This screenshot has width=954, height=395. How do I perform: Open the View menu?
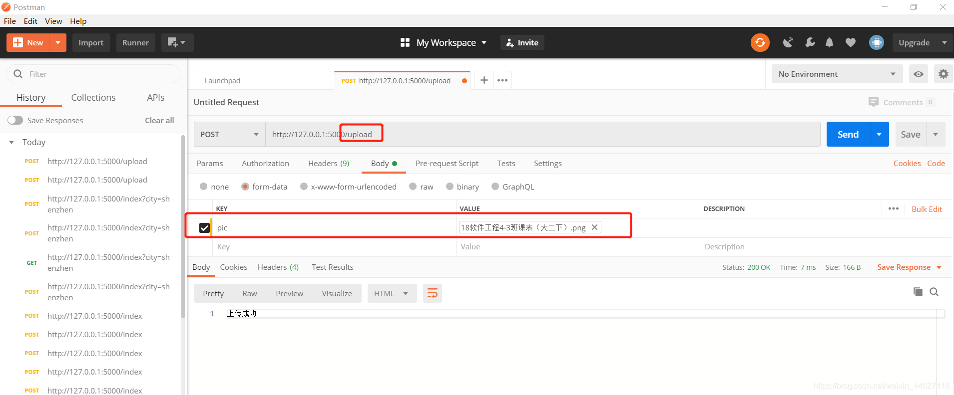tap(53, 21)
